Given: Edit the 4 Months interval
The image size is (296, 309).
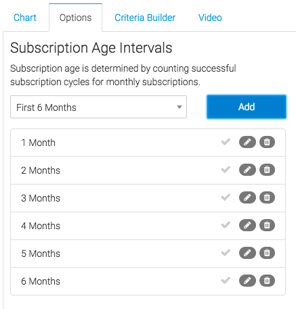Looking at the screenshot, I should click(x=247, y=225).
